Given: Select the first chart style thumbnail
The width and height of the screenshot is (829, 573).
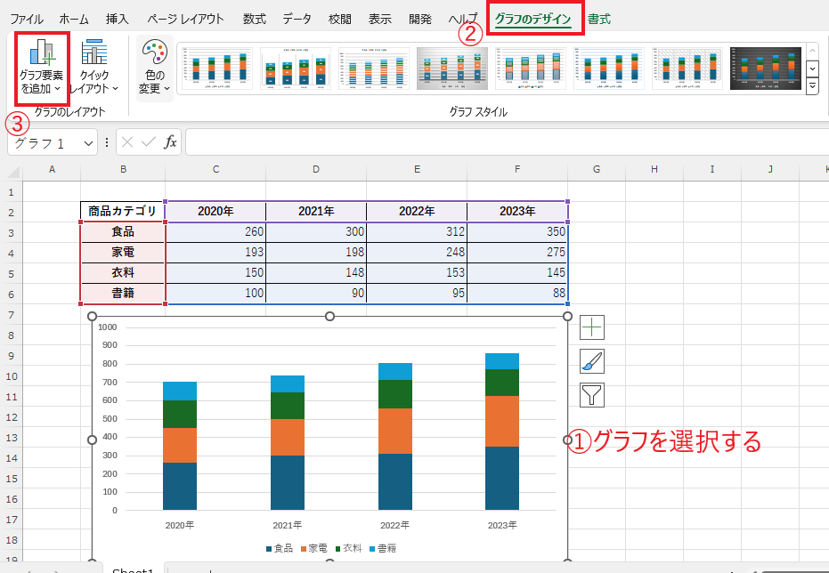Looking at the screenshot, I should pyautogui.click(x=216, y=69).
